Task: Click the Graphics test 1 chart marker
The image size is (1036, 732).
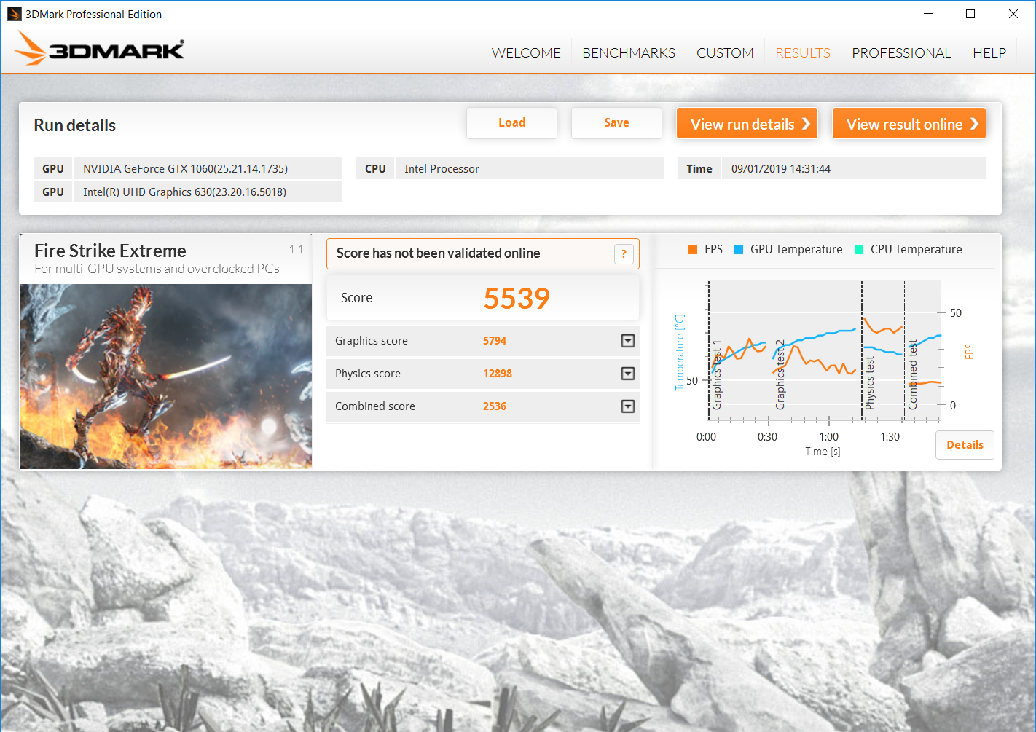Action: point(717,374)
